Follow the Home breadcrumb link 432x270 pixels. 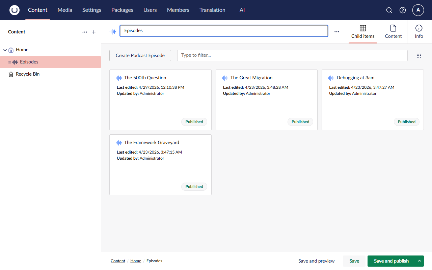[136, 261]
